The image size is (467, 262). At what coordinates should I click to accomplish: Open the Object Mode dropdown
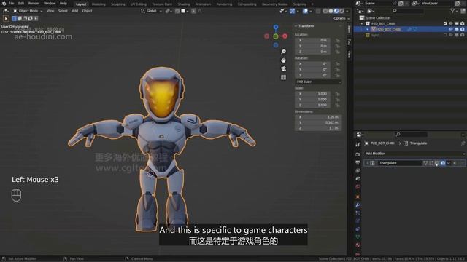tap(28, 11)
